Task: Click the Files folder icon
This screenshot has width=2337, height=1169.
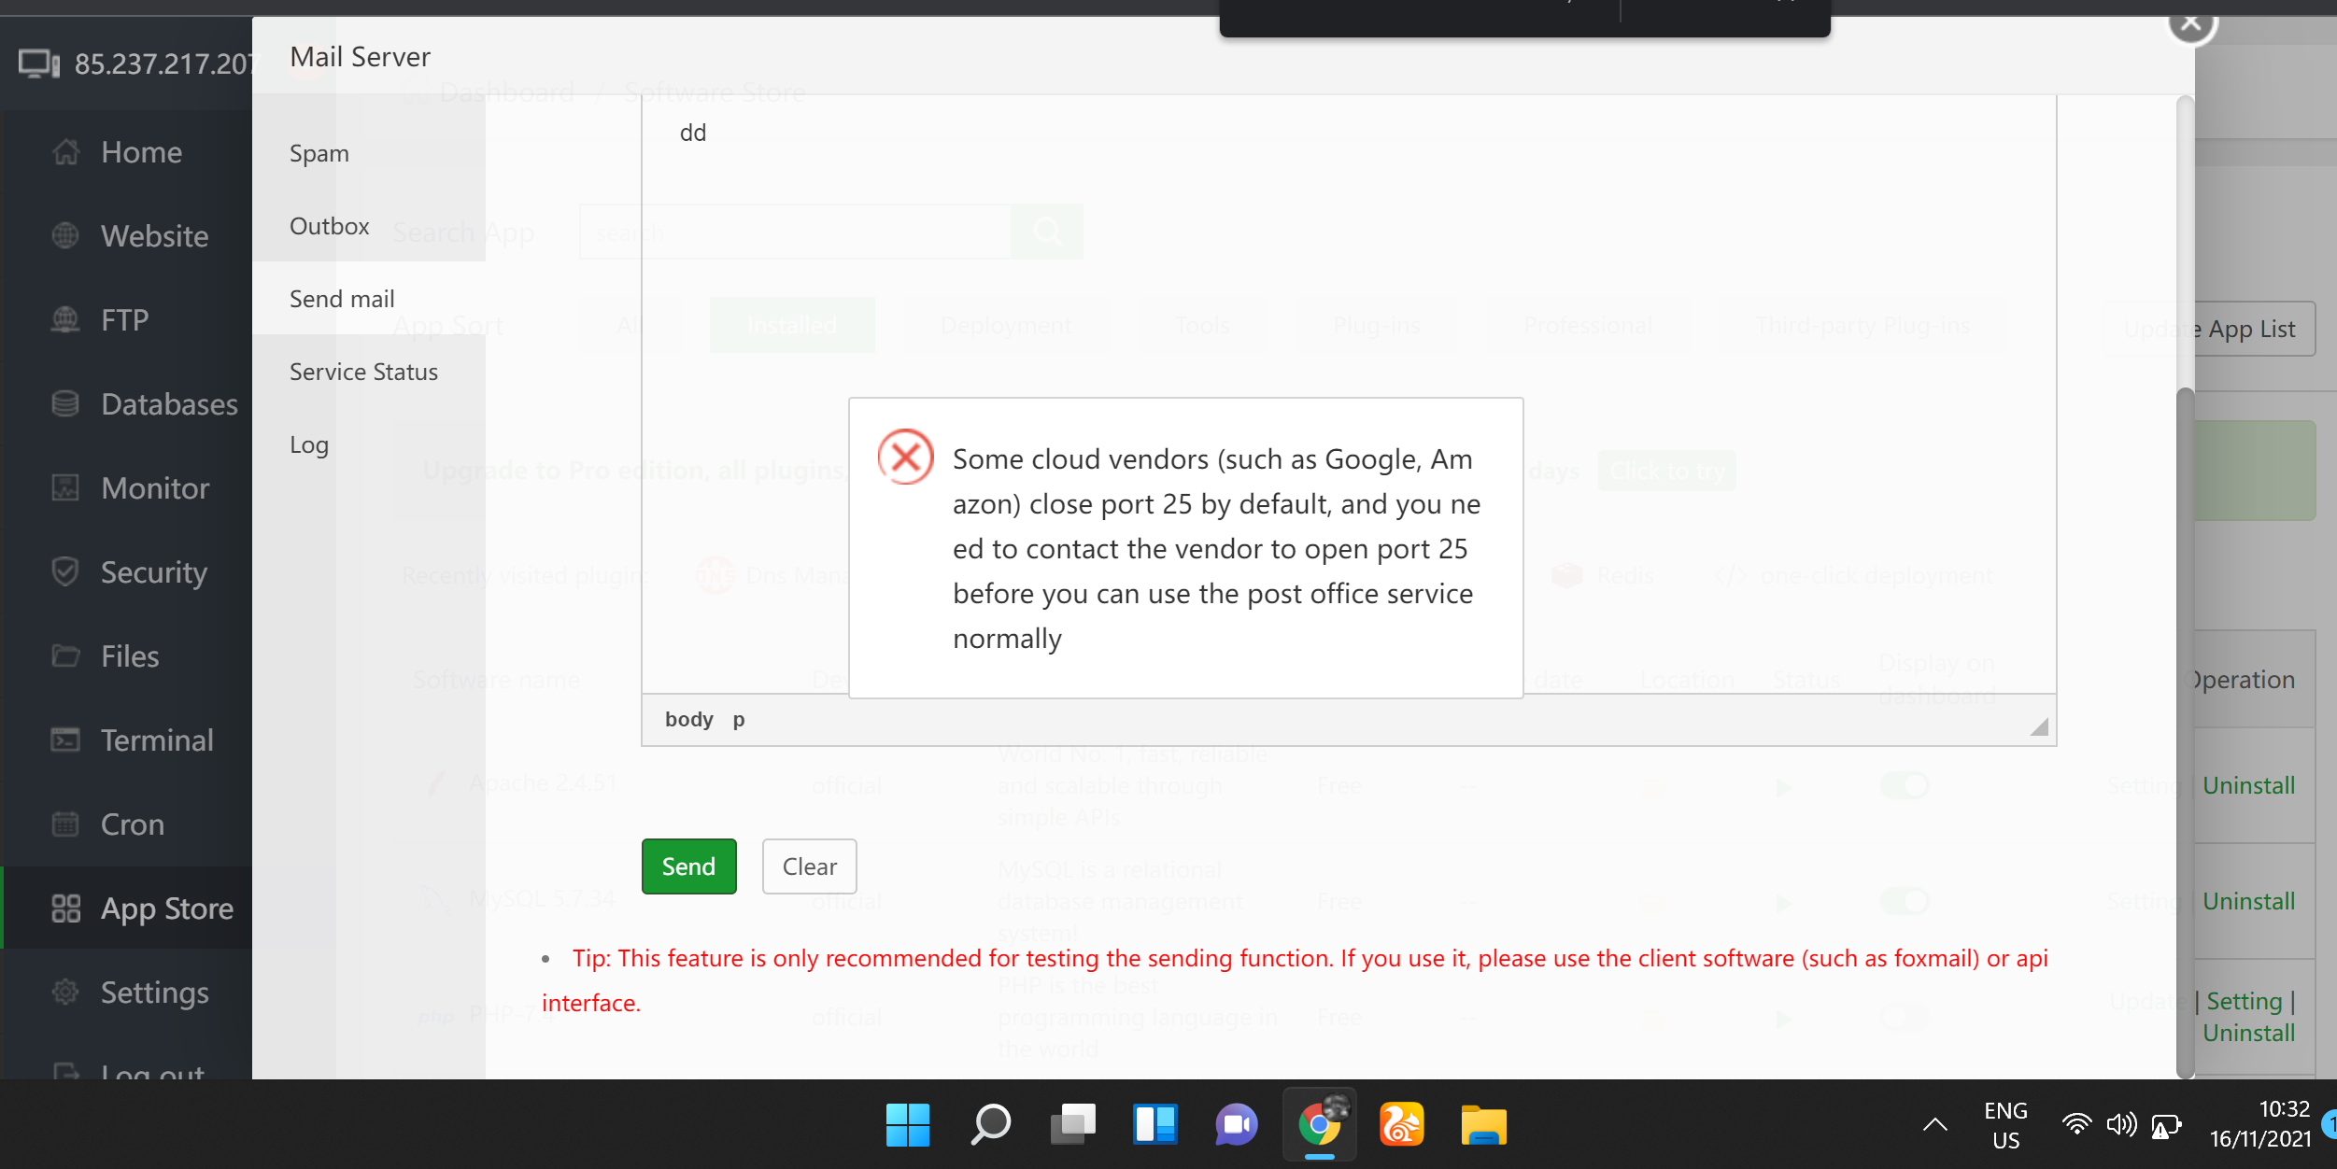Action: (65, 655)
